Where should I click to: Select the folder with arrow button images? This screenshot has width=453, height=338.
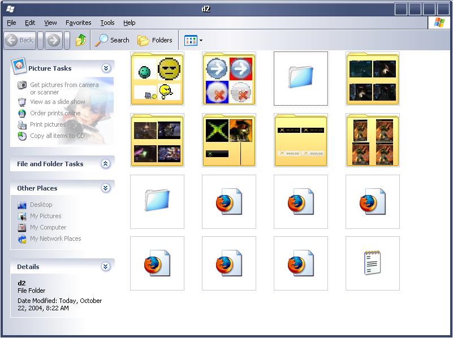228,79
